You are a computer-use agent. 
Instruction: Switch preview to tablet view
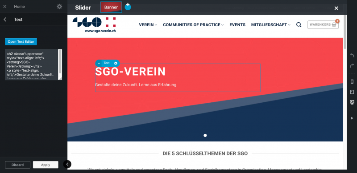click(x=352, y=92)
